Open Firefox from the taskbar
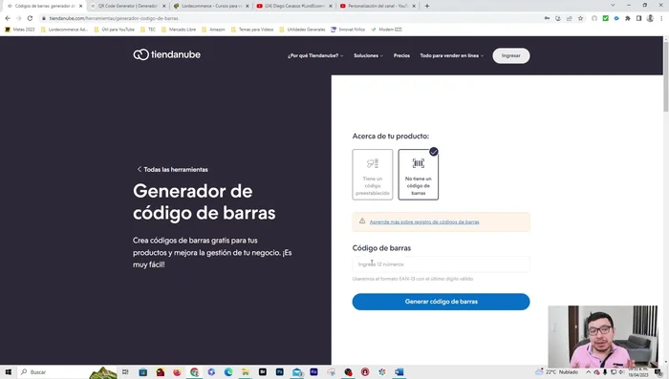This screenshot has width=669, height=379. click(177, 371)
